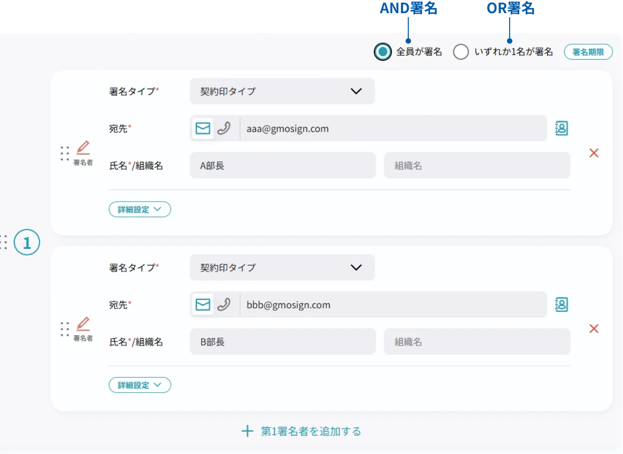This screenshot has width=623, height=454.
Task: Open the 署名タイプ dropdown showing 契約印タイプ for B部長
Action: click(282, 268)
